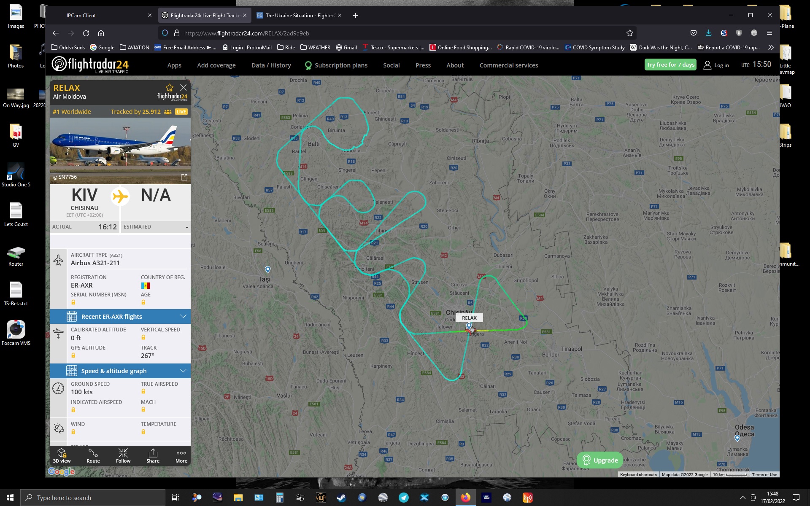Open the Gmail bookmark

(346, 48)
